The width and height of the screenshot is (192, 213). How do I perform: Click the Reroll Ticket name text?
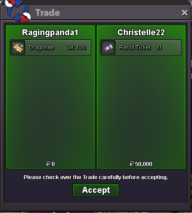pyautogui.click(x=135, y=48)
